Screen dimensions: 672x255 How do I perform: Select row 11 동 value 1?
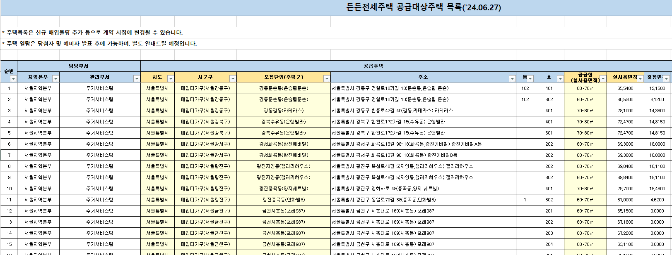coord(525,200)
